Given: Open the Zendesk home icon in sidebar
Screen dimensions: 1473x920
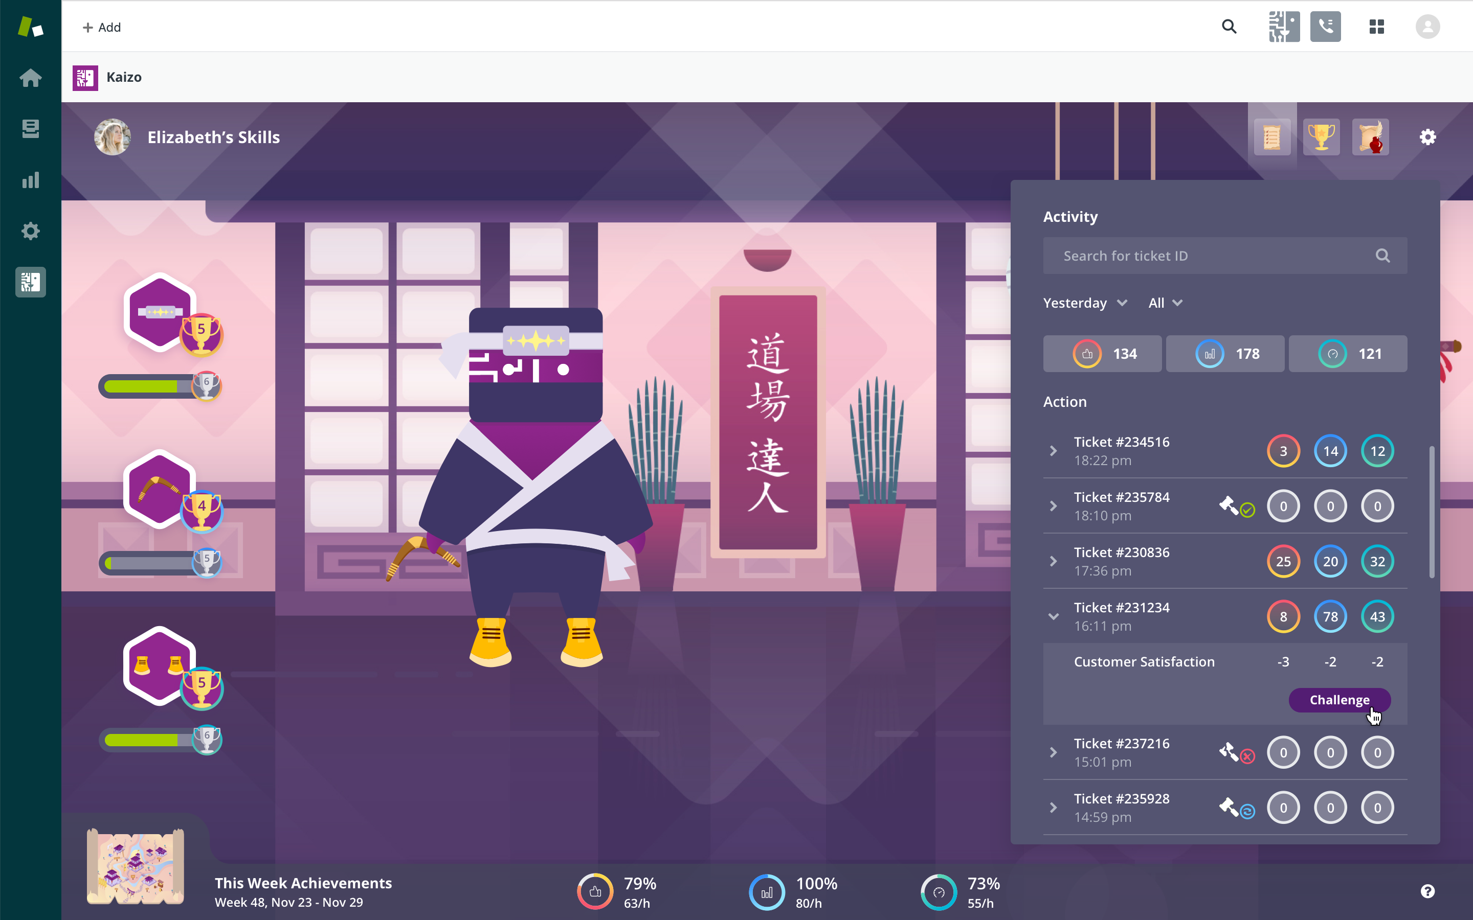Looking at the screenshot, I should (31, 78).
